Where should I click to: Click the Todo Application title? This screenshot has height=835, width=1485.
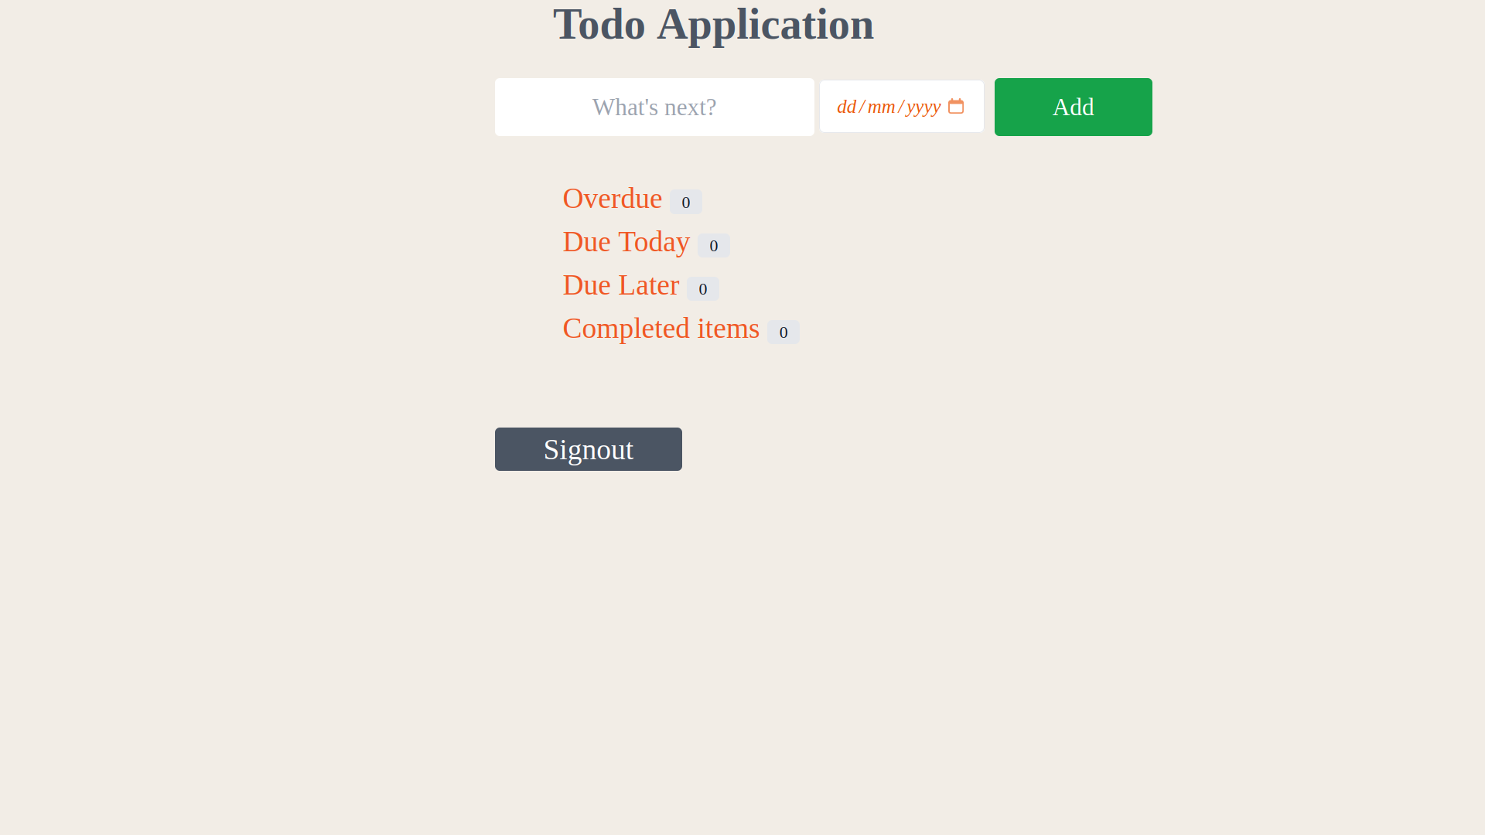pos(712,24)
